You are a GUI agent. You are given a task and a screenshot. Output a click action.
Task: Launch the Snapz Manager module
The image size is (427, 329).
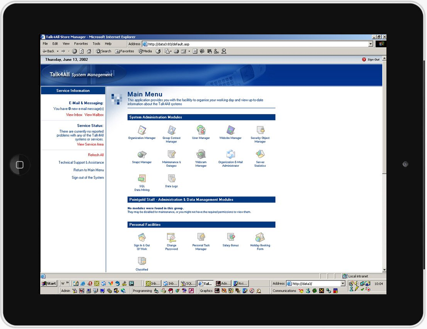click(x=141, y=157)
